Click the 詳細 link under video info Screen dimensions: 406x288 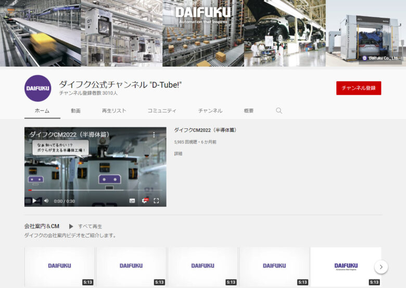point(178,153)
